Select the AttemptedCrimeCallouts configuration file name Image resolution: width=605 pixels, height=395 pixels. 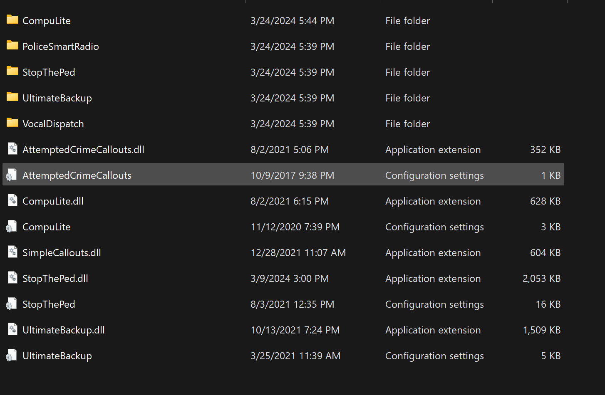coord(77,175)
